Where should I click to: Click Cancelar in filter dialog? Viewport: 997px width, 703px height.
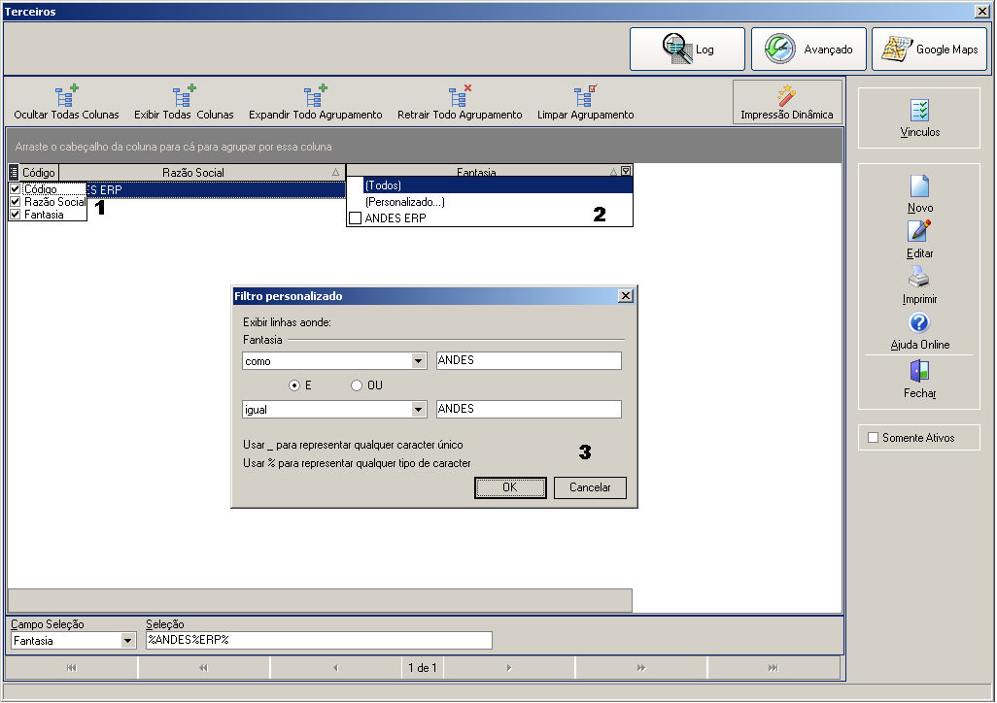click(590, 487)
